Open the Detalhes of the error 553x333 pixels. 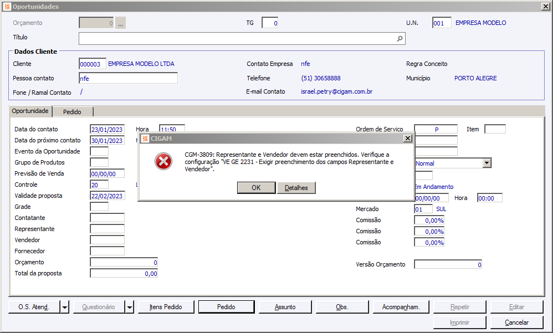(296, 188)
